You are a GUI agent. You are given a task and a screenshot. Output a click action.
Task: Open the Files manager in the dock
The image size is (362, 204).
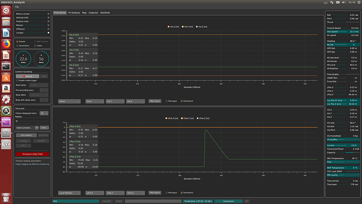pos(6,22)
